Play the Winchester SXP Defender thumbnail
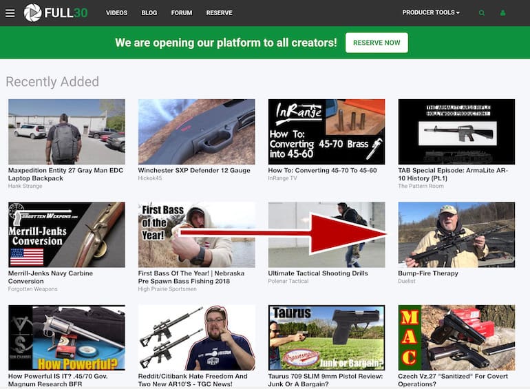 click(x=196, y=132)
